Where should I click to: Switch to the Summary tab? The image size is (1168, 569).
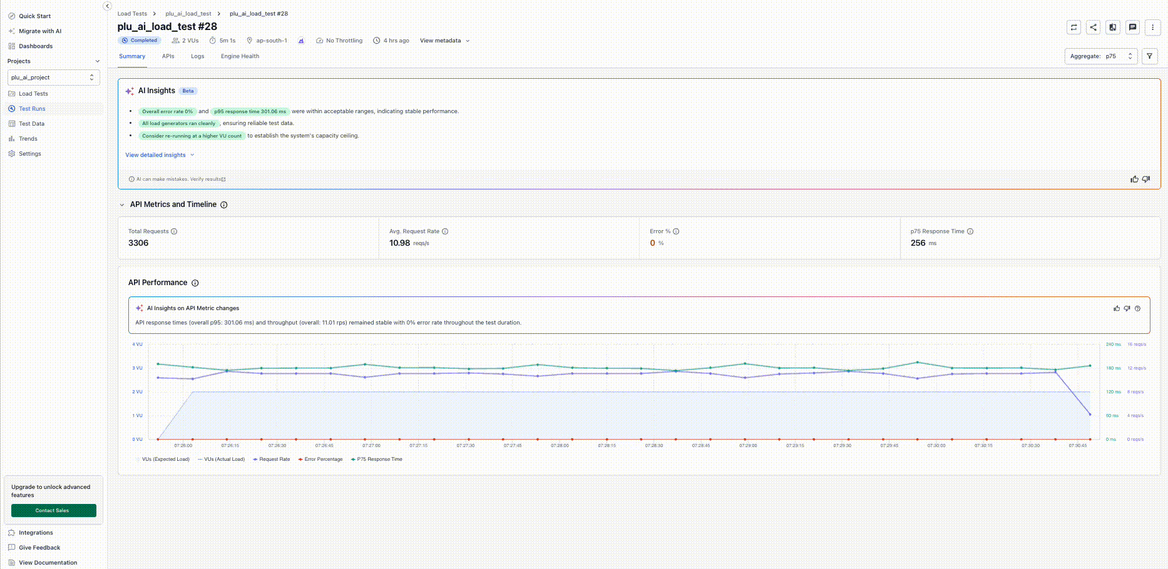(132, 56)
